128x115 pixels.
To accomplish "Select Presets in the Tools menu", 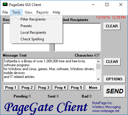I will [x=36, y=26].
